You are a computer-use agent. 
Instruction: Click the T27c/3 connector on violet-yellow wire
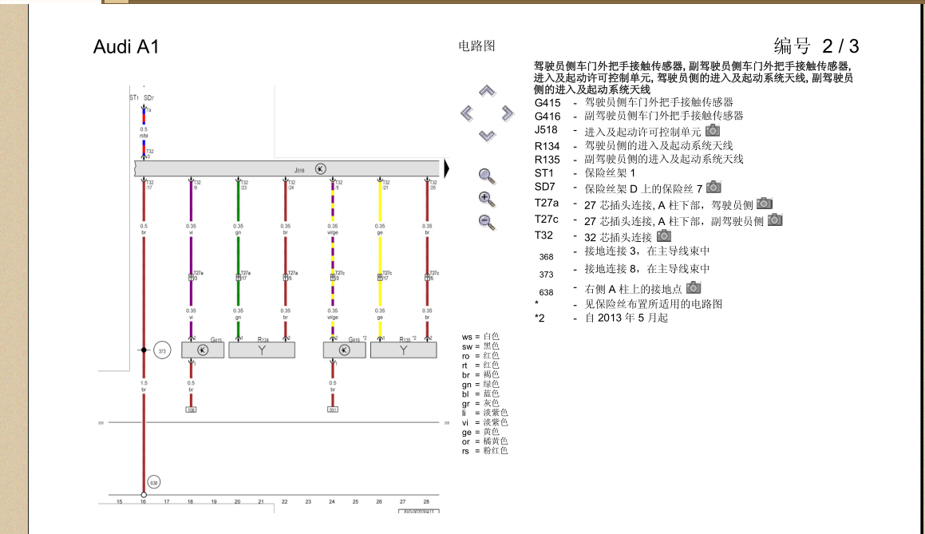pyautogui.click(x=333, y=277)
